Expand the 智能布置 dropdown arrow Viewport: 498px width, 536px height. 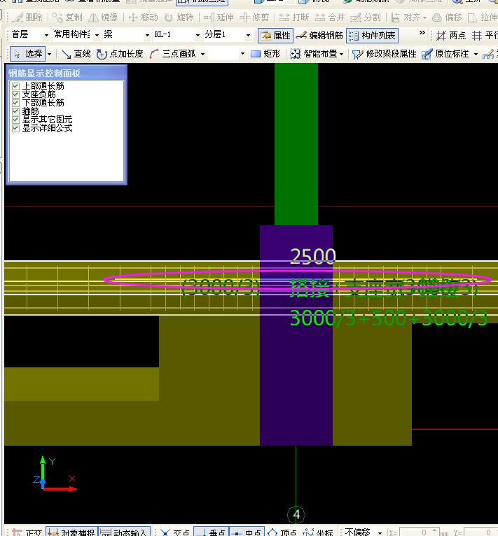click(x=341, y=54)
